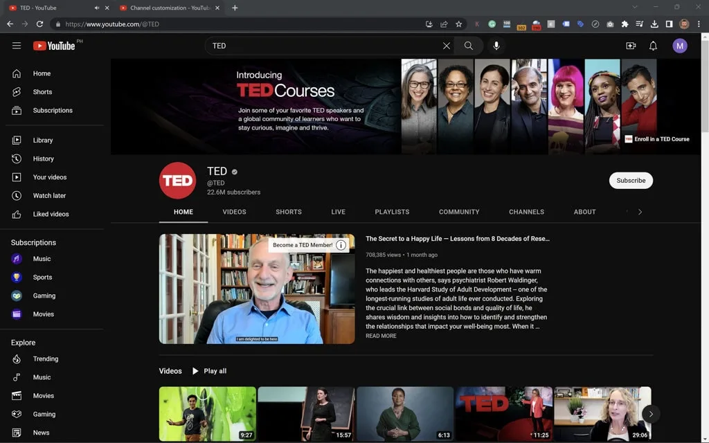Viewport: 709px width, 443px height.
Task: Open your account menu via the avatar
Action: click(680, 46)
